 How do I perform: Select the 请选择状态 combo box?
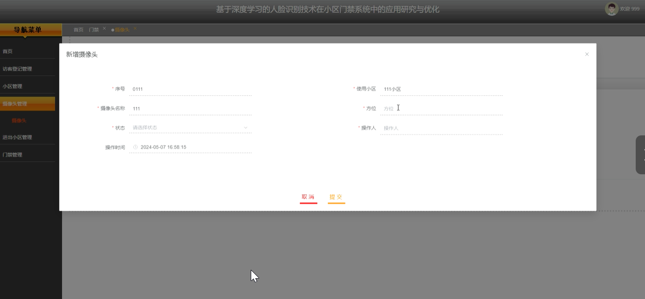click(190, 127)
